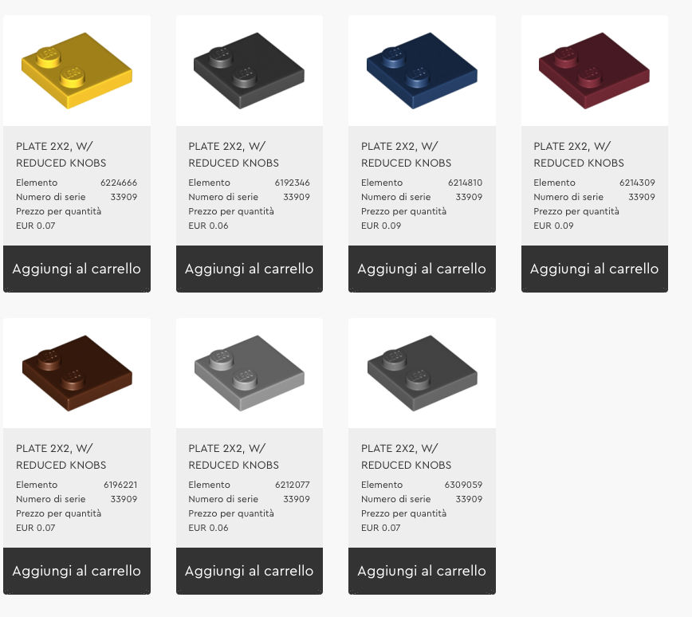The height and width of the screenshot is (617, 692).
Task: Open the black 2x2 plate image
Action: [x=250, y=71]
